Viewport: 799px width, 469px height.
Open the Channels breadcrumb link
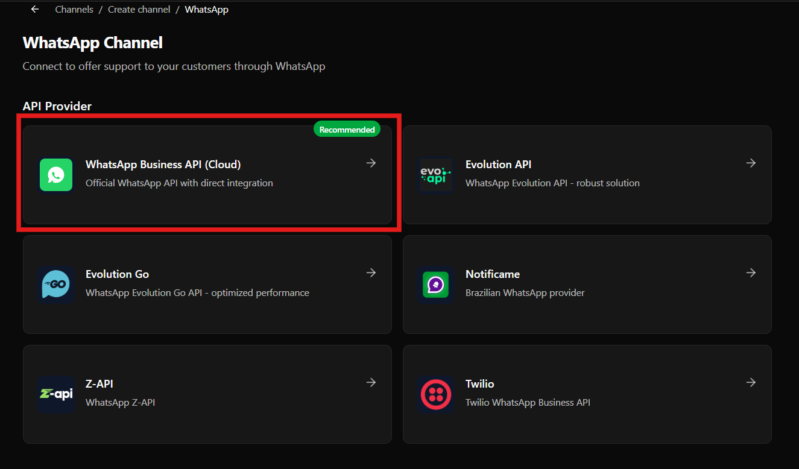click(x=74, y=10)
